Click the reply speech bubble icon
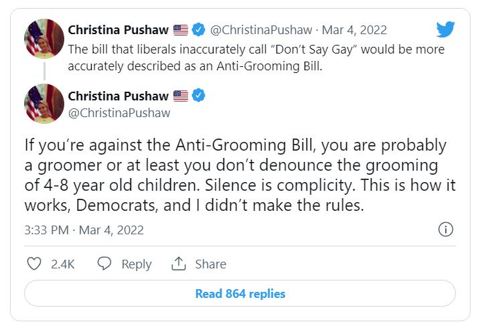This screenshot has height=330, width=490. click(104, 263)
